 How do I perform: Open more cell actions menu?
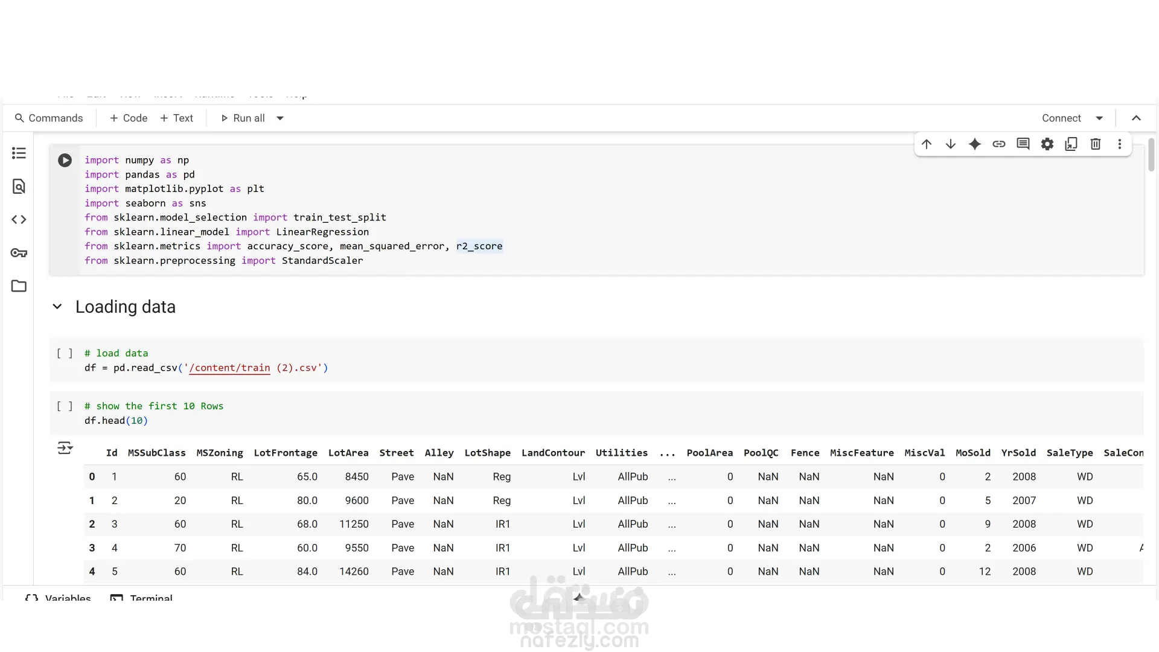1120,144
